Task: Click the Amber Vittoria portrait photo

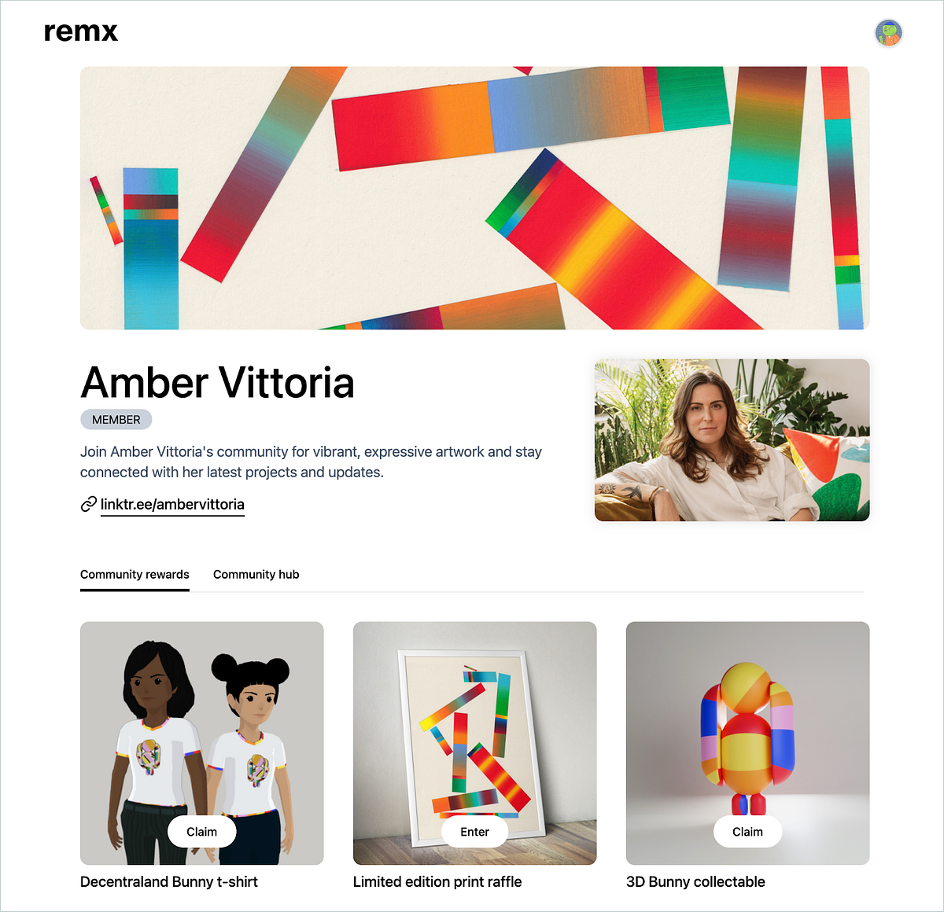Action: (732, 440)
